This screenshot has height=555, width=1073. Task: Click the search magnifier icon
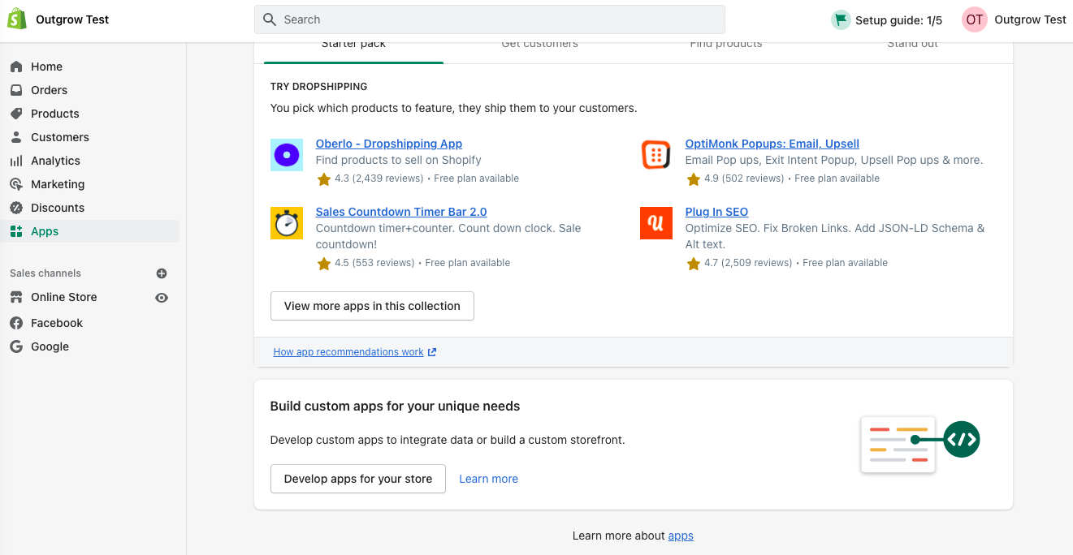point(270,19)
